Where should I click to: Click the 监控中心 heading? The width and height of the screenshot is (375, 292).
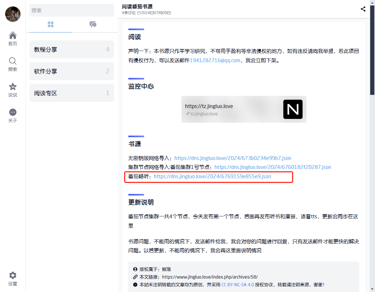[141, 86]
